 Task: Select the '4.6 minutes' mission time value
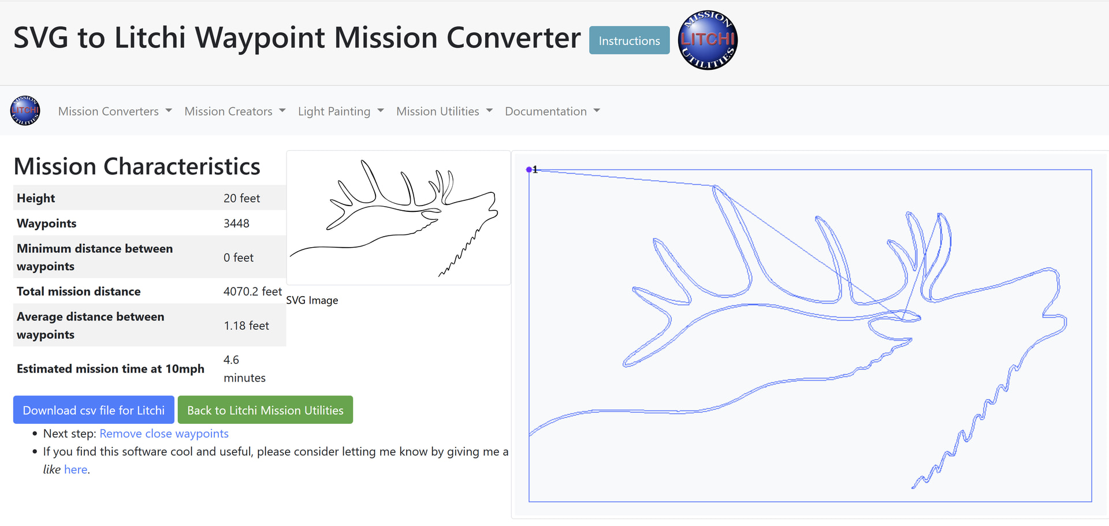(x=245, y=369)
